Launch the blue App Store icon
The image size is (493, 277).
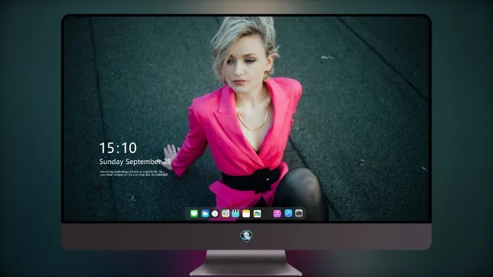tap(289, 213)
